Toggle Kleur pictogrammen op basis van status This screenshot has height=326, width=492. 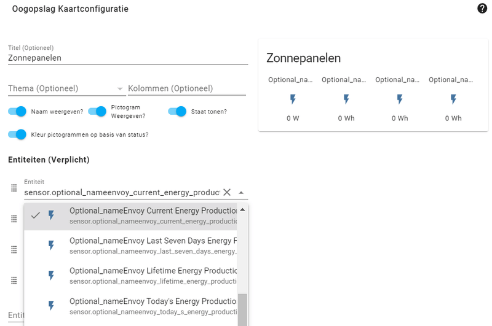tap(18, 134)
